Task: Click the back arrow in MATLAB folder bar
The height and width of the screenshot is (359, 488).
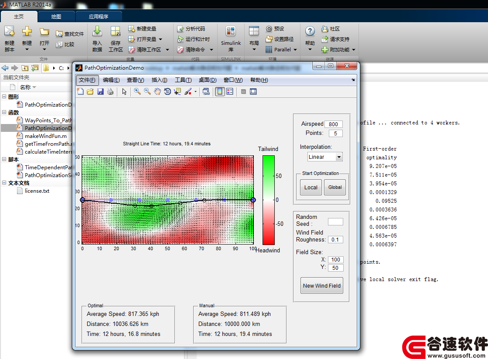Action: [5, 68]
